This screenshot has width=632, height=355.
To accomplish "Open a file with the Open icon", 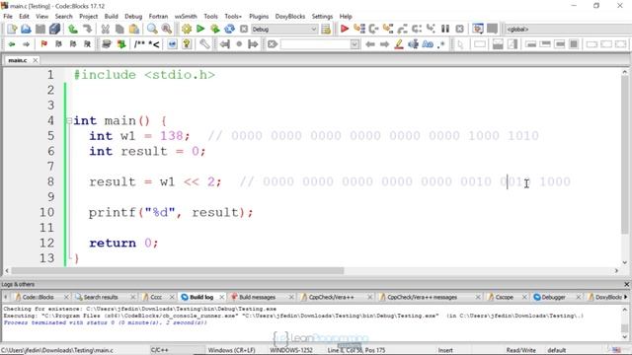I will click(26, 29).
